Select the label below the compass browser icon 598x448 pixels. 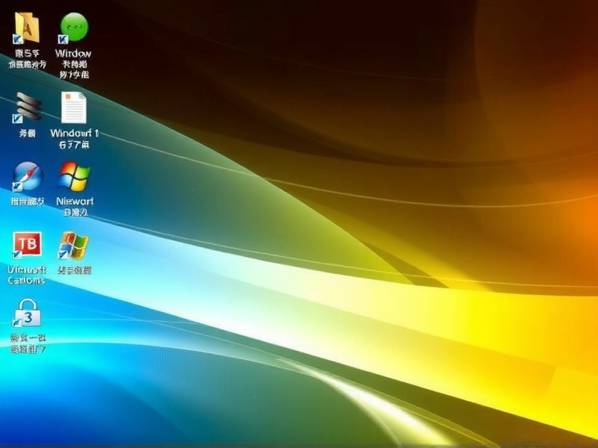point(28,201)
